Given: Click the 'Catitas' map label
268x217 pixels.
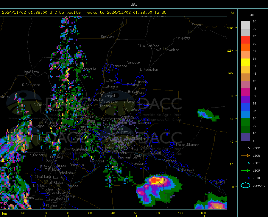Looking at the screenshot, I should (170, 161).
